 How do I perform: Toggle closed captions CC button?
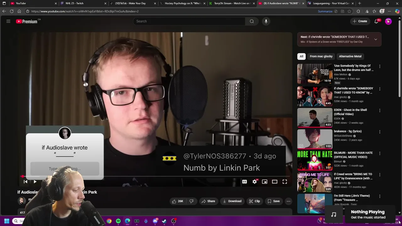(x=244, y=182)
